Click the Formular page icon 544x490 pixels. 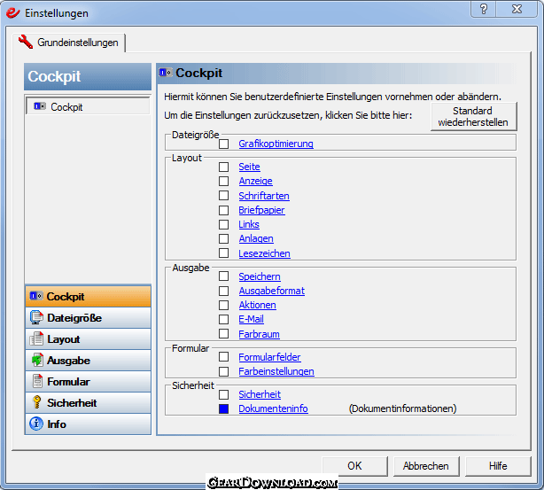point(37,381)
